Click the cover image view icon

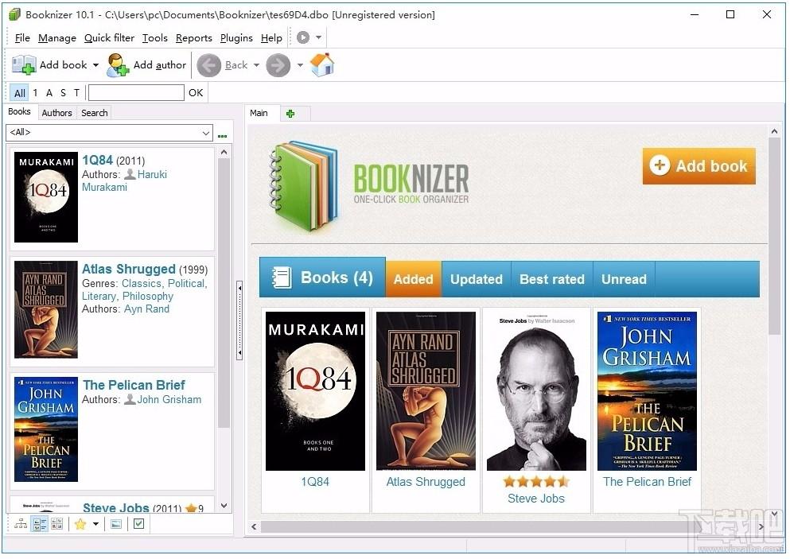coord(116,524)
